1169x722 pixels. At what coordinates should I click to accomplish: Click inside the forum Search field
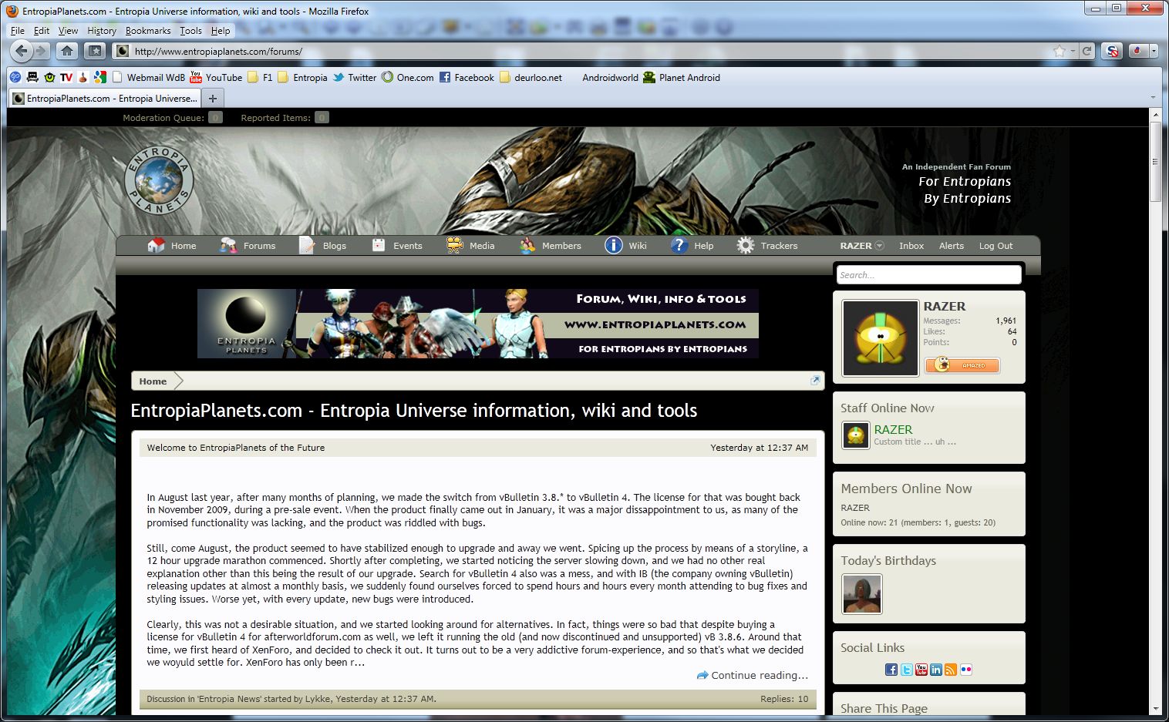tap(928, 275)
